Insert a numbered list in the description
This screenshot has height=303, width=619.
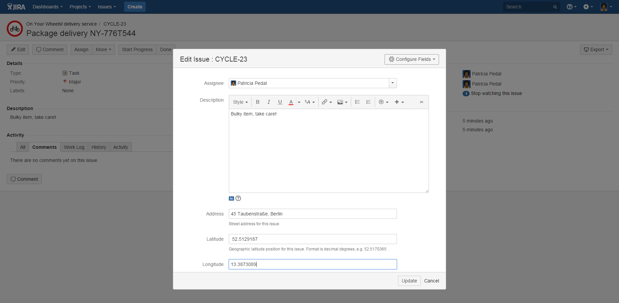pyautogui.click(x=368, y=102)
